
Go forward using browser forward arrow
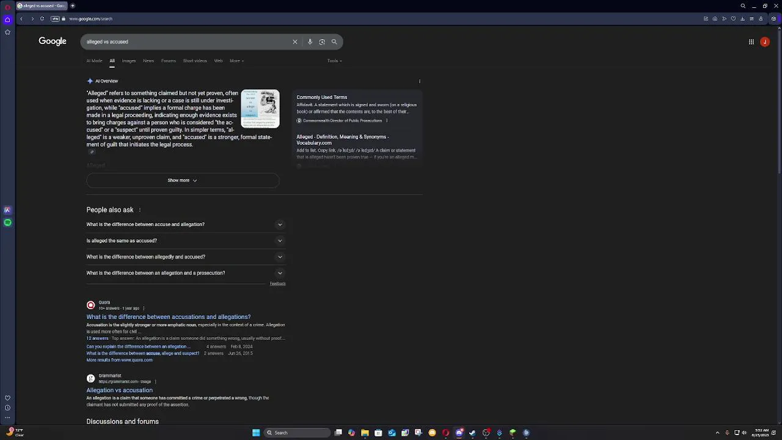tap(32, 19)
